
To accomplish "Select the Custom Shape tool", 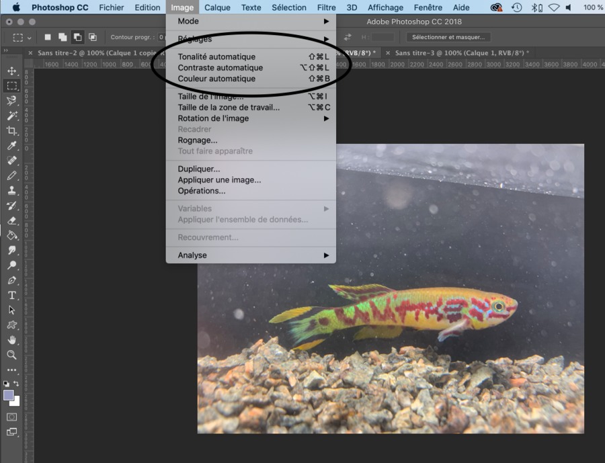I will (11, 325).
